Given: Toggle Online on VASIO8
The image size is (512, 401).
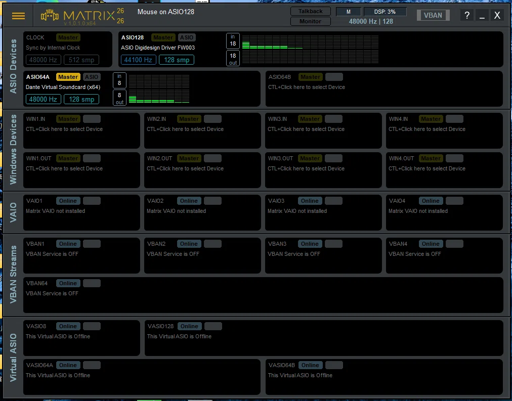Looking at the screenshot, I should [68, 326].
